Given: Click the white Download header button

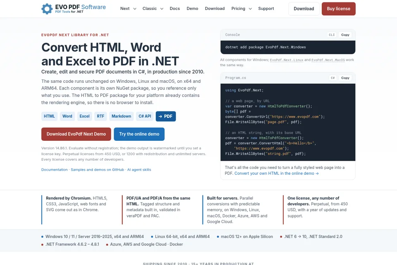Looking at the screenshot, I should (x=304, y=9).
